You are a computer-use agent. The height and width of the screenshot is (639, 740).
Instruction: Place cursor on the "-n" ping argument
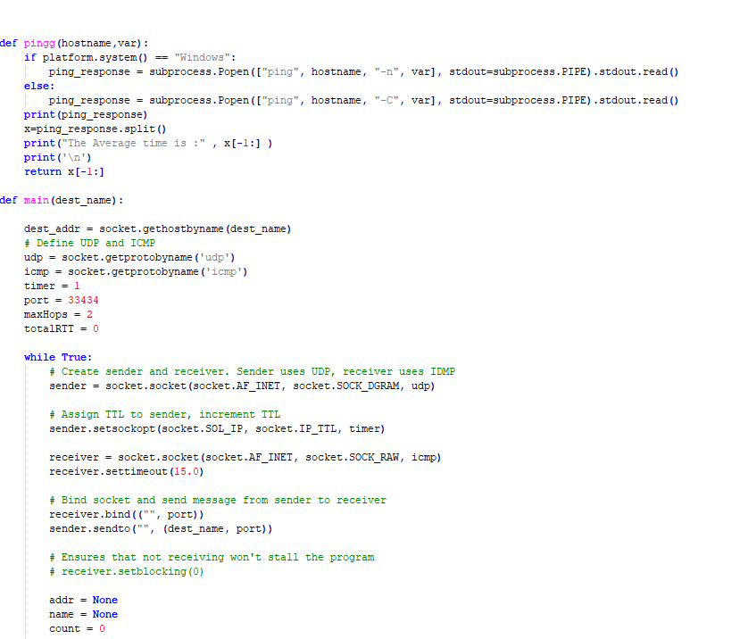pos(386,71)
